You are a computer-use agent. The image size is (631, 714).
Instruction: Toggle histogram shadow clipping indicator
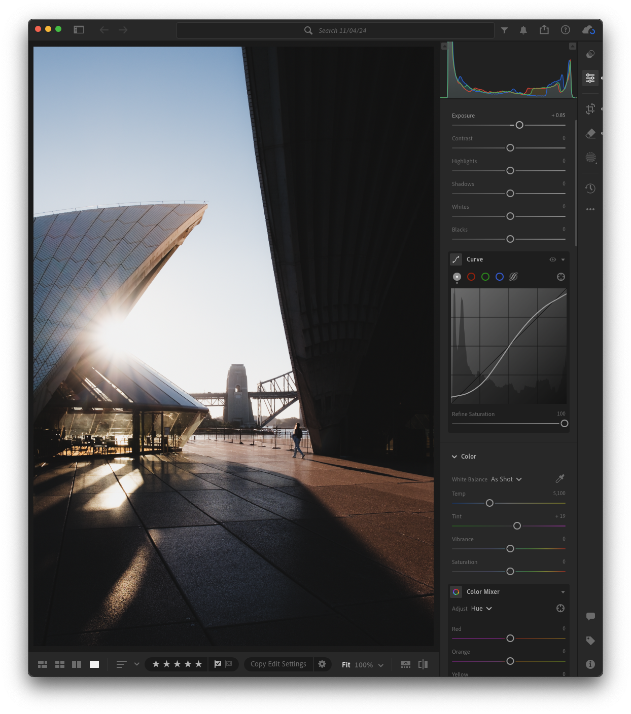(444, 46)
